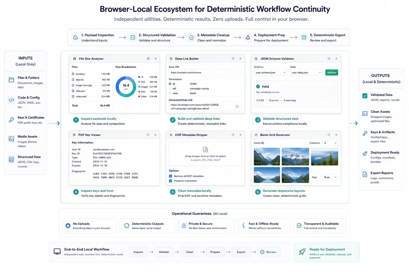Screen dimensions: 409x272
Task: Click the Validated Data checkmark box
Action: click(365, 96)
